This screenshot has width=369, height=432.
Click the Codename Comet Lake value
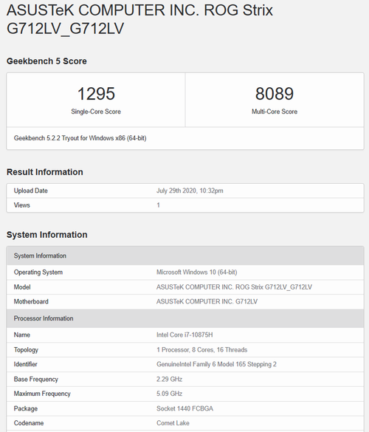click(x=173, y=423)
